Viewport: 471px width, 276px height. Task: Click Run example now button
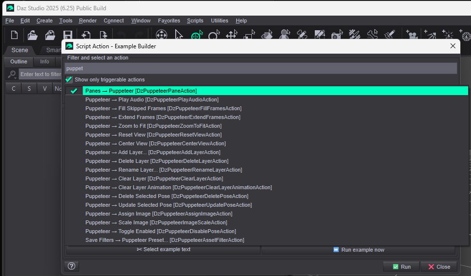[358, 250]
